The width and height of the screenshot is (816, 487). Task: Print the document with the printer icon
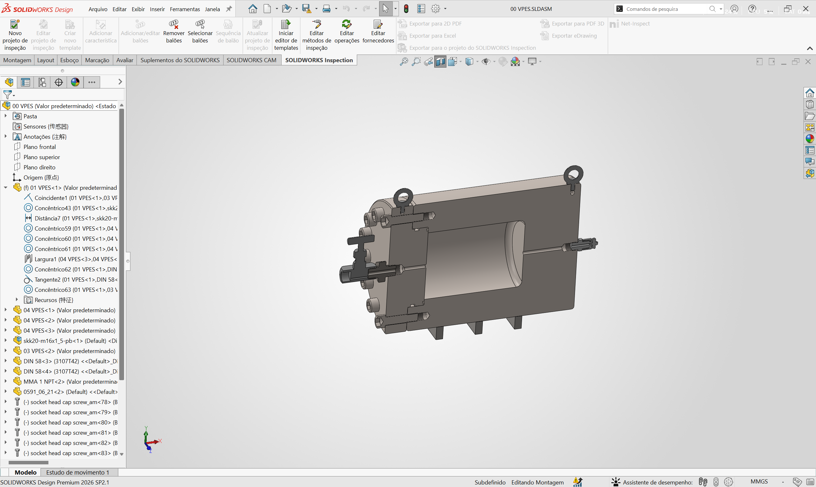coord(327,9)
